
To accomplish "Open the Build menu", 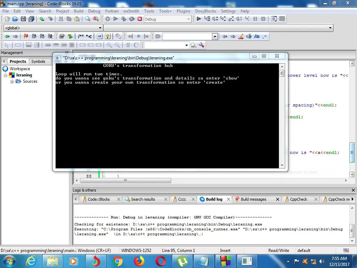I will tap(78, 11).
